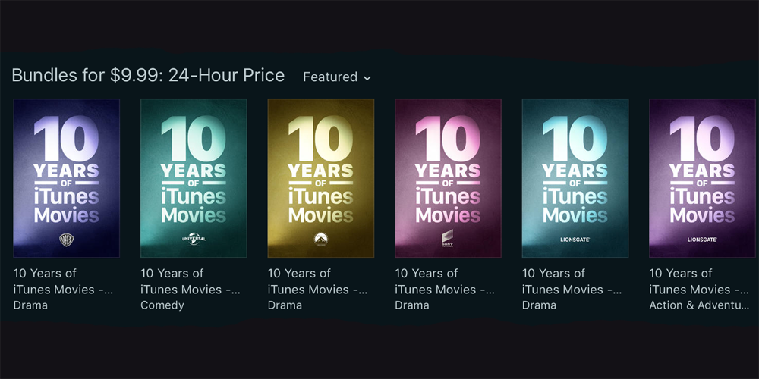Open the purple Lionsgate bundle poster
This screenshot has height=379, width=759.
pos(702,178)
